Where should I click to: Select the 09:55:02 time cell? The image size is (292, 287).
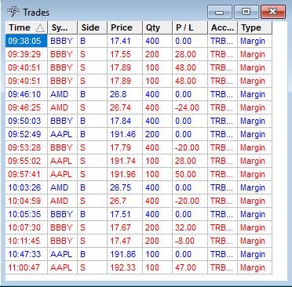[27, 161]
